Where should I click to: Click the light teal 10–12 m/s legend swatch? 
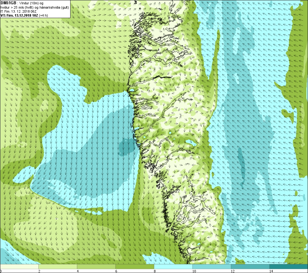[x=212, y=267]
